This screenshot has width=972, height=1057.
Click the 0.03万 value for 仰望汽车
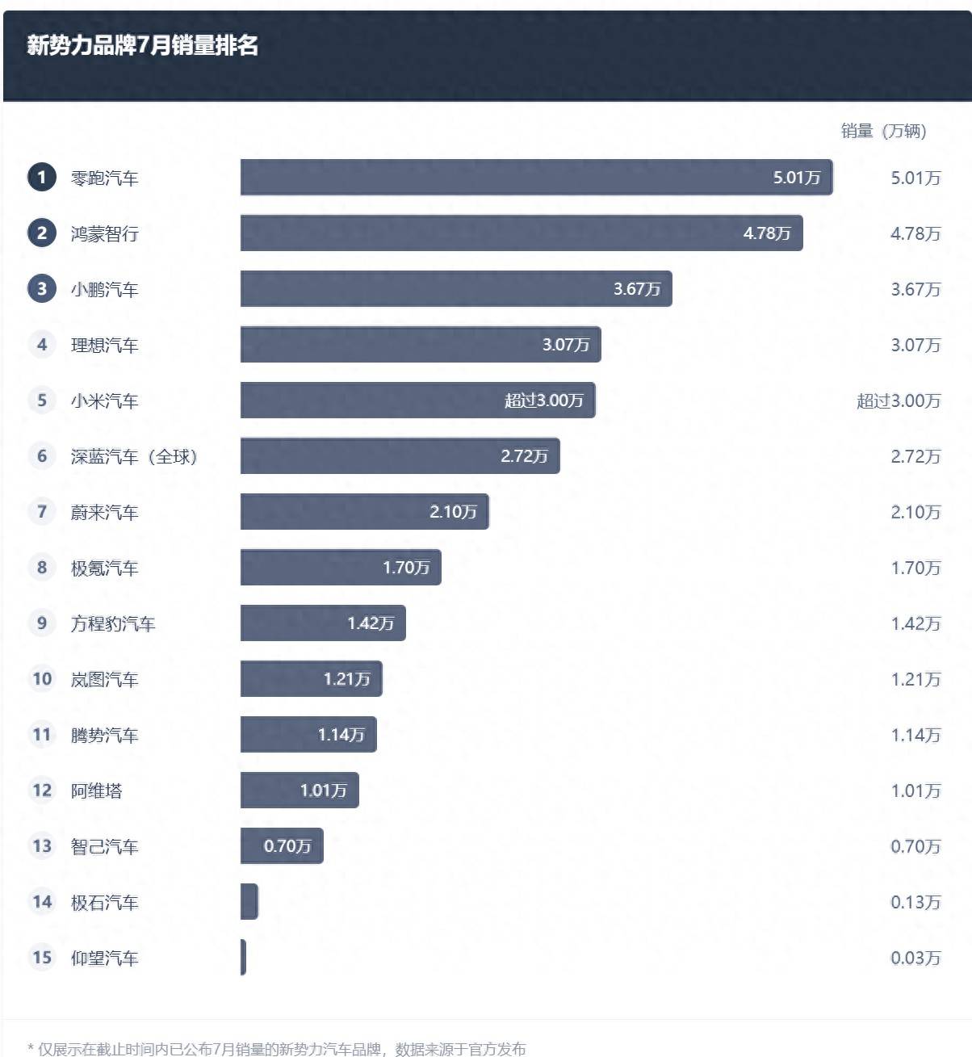(915, 958)
